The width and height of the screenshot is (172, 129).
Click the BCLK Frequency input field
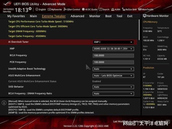point(113,56)
